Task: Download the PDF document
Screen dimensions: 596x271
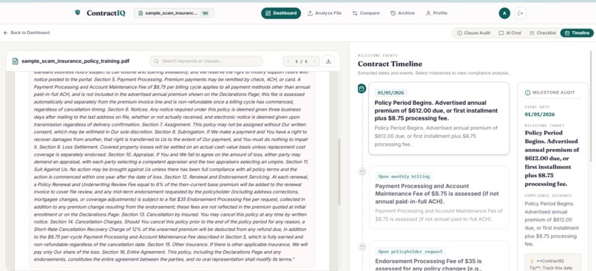Action: point(328,61)
